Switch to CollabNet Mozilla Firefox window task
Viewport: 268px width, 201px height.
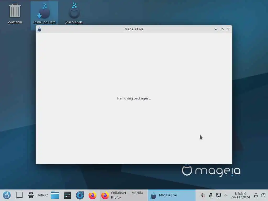click(x=124, y=195)
